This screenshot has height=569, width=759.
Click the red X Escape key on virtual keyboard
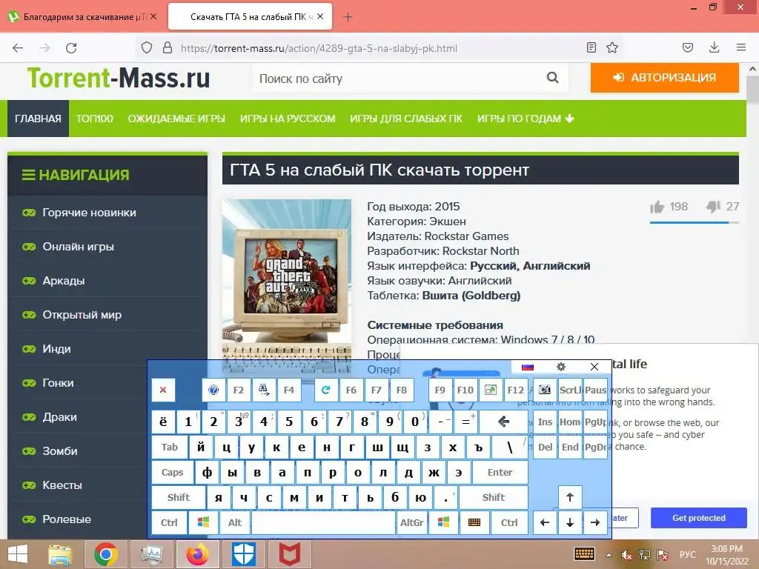pos(163,390)
